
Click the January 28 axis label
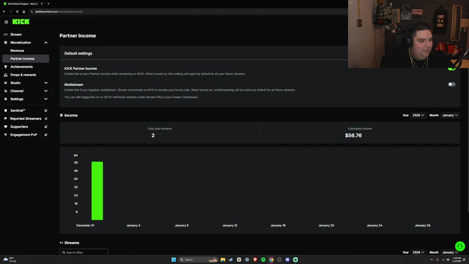coord(422,225)
